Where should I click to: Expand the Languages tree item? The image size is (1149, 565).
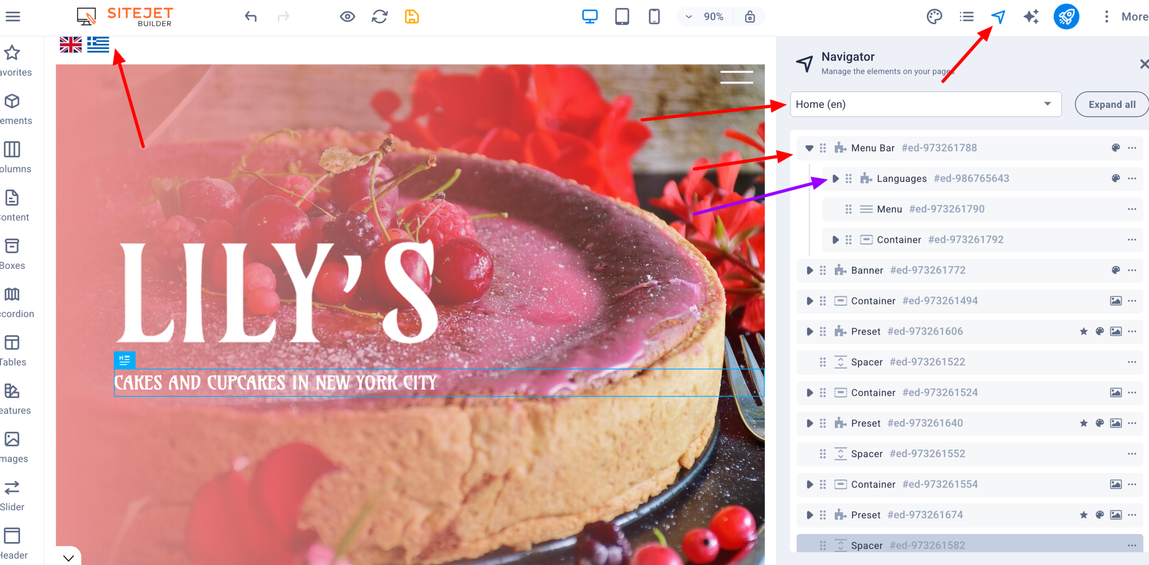[835, 179]
